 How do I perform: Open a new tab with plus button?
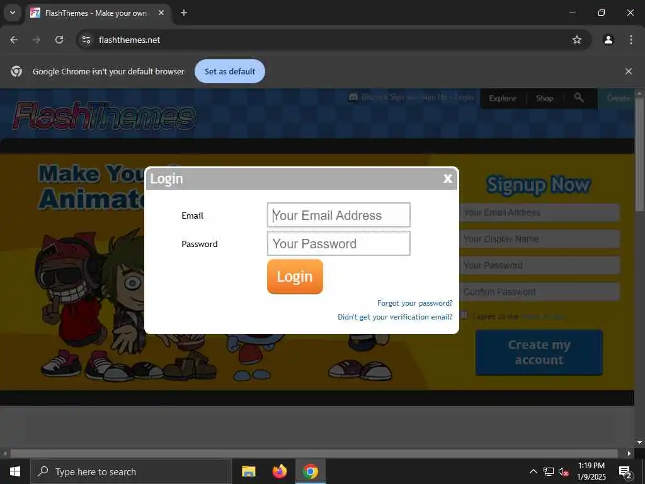tap(184, 13)
